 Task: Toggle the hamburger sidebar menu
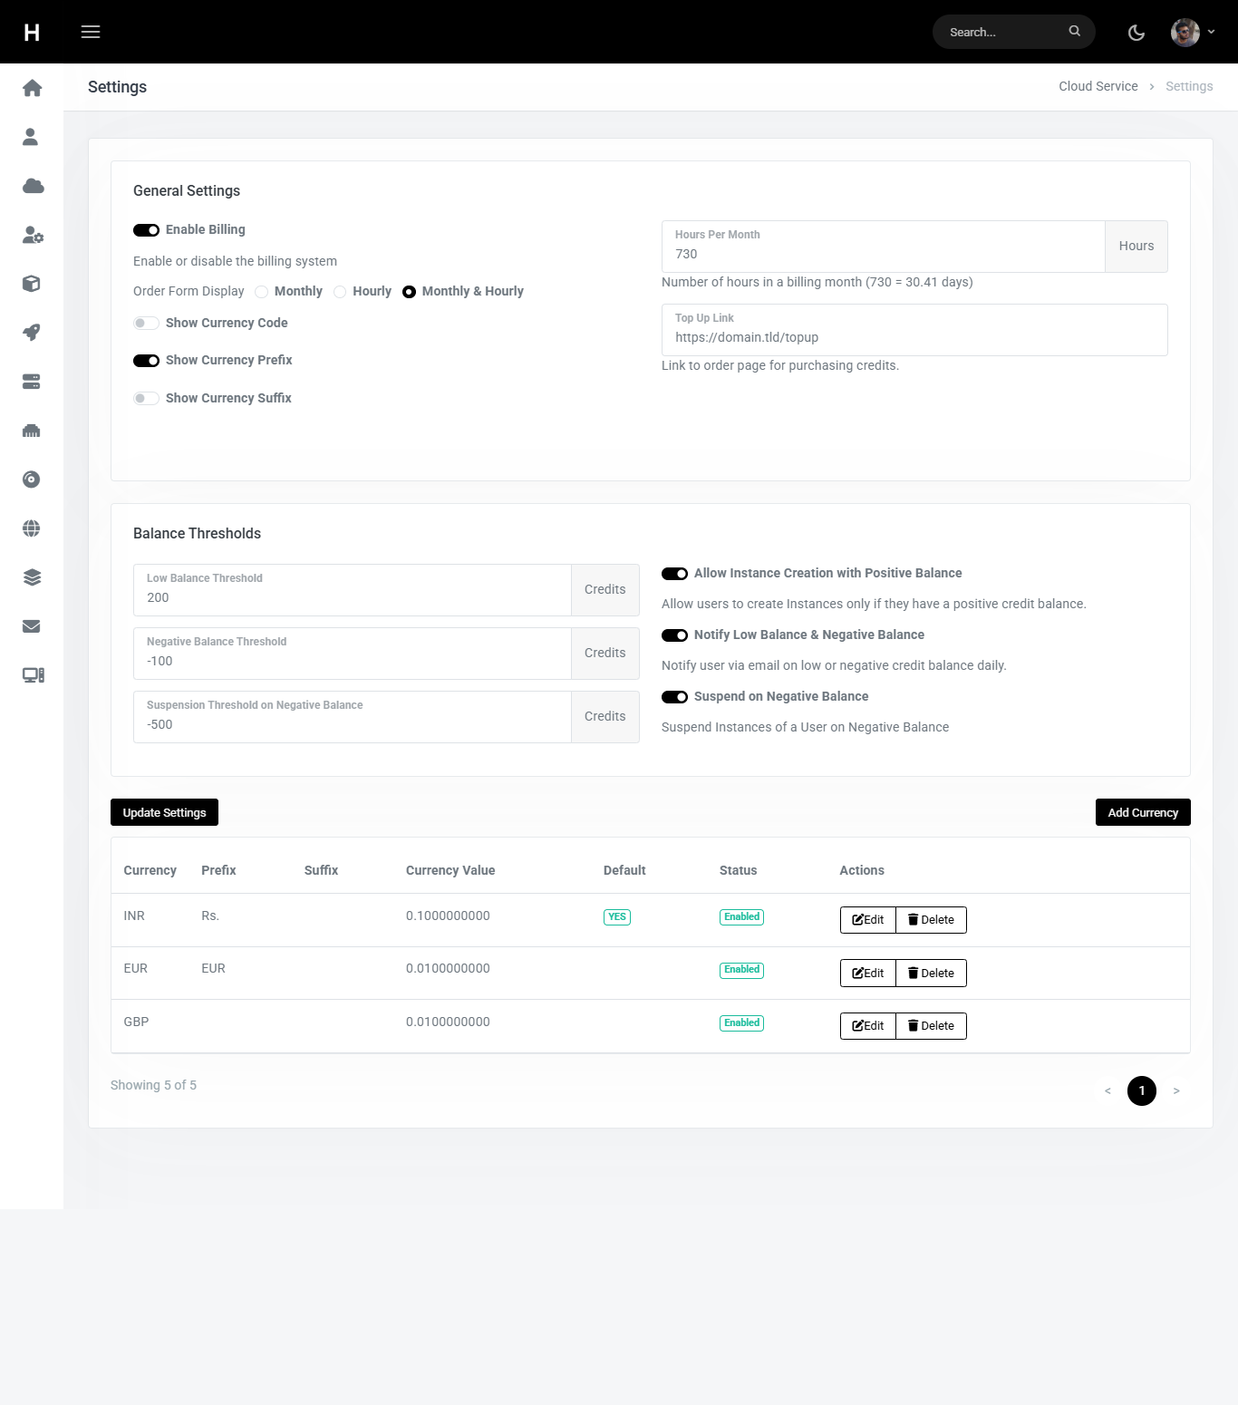tap(91, 32)
